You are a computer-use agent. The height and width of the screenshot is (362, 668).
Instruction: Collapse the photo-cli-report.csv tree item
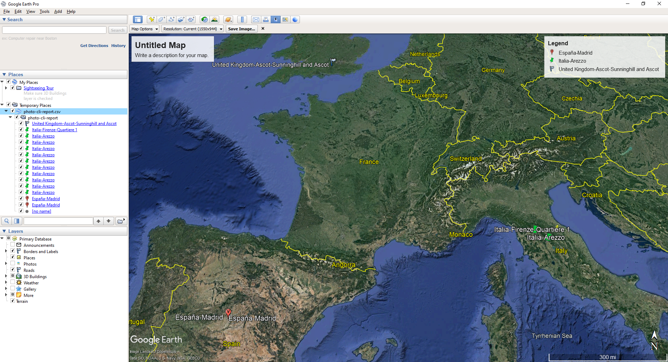(x=6, y=111)
